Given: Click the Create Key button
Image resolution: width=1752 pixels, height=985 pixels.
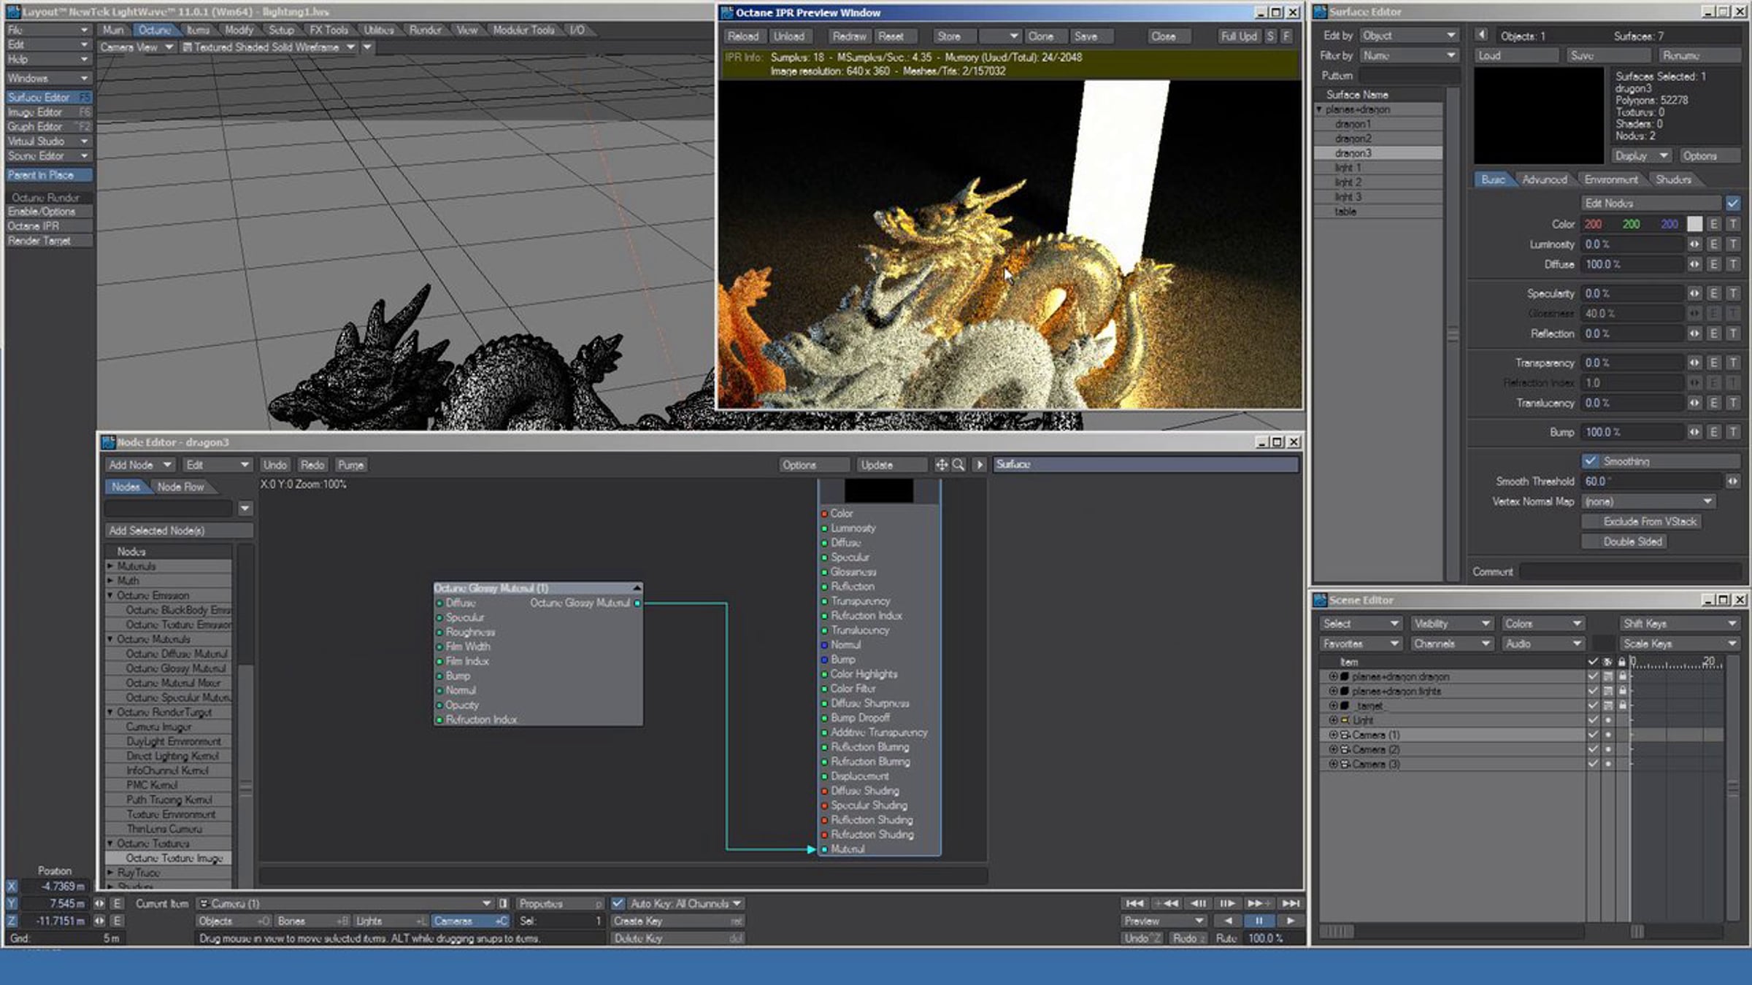Looking at the screenshot, I should (x=677, y=921).
